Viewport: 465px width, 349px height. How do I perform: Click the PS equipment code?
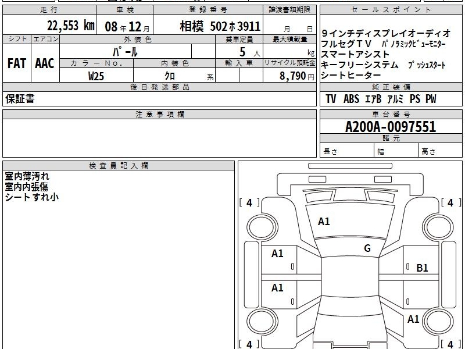415,99
